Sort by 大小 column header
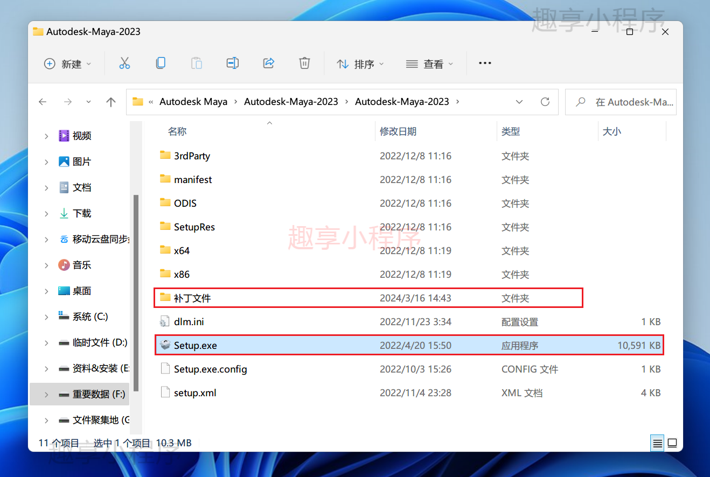Screen dimensions: 710x477 coord(612,131)
